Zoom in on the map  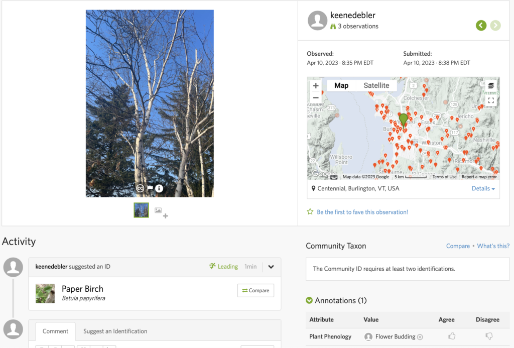tap(316, 86)
